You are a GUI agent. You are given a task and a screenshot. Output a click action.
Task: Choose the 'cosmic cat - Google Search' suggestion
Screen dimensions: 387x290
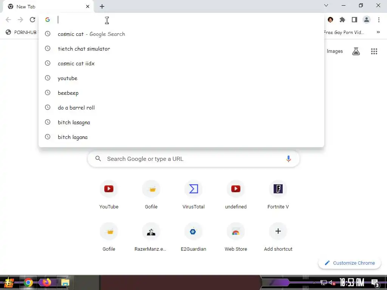point(181,34)
